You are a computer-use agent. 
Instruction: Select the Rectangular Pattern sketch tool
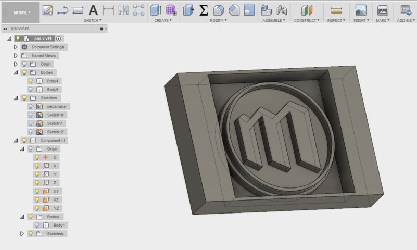pos(138,10)
